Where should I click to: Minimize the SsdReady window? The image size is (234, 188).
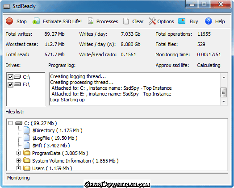(192, 4)
